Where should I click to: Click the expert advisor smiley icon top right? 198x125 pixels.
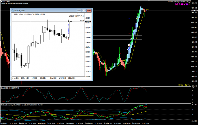190,2
